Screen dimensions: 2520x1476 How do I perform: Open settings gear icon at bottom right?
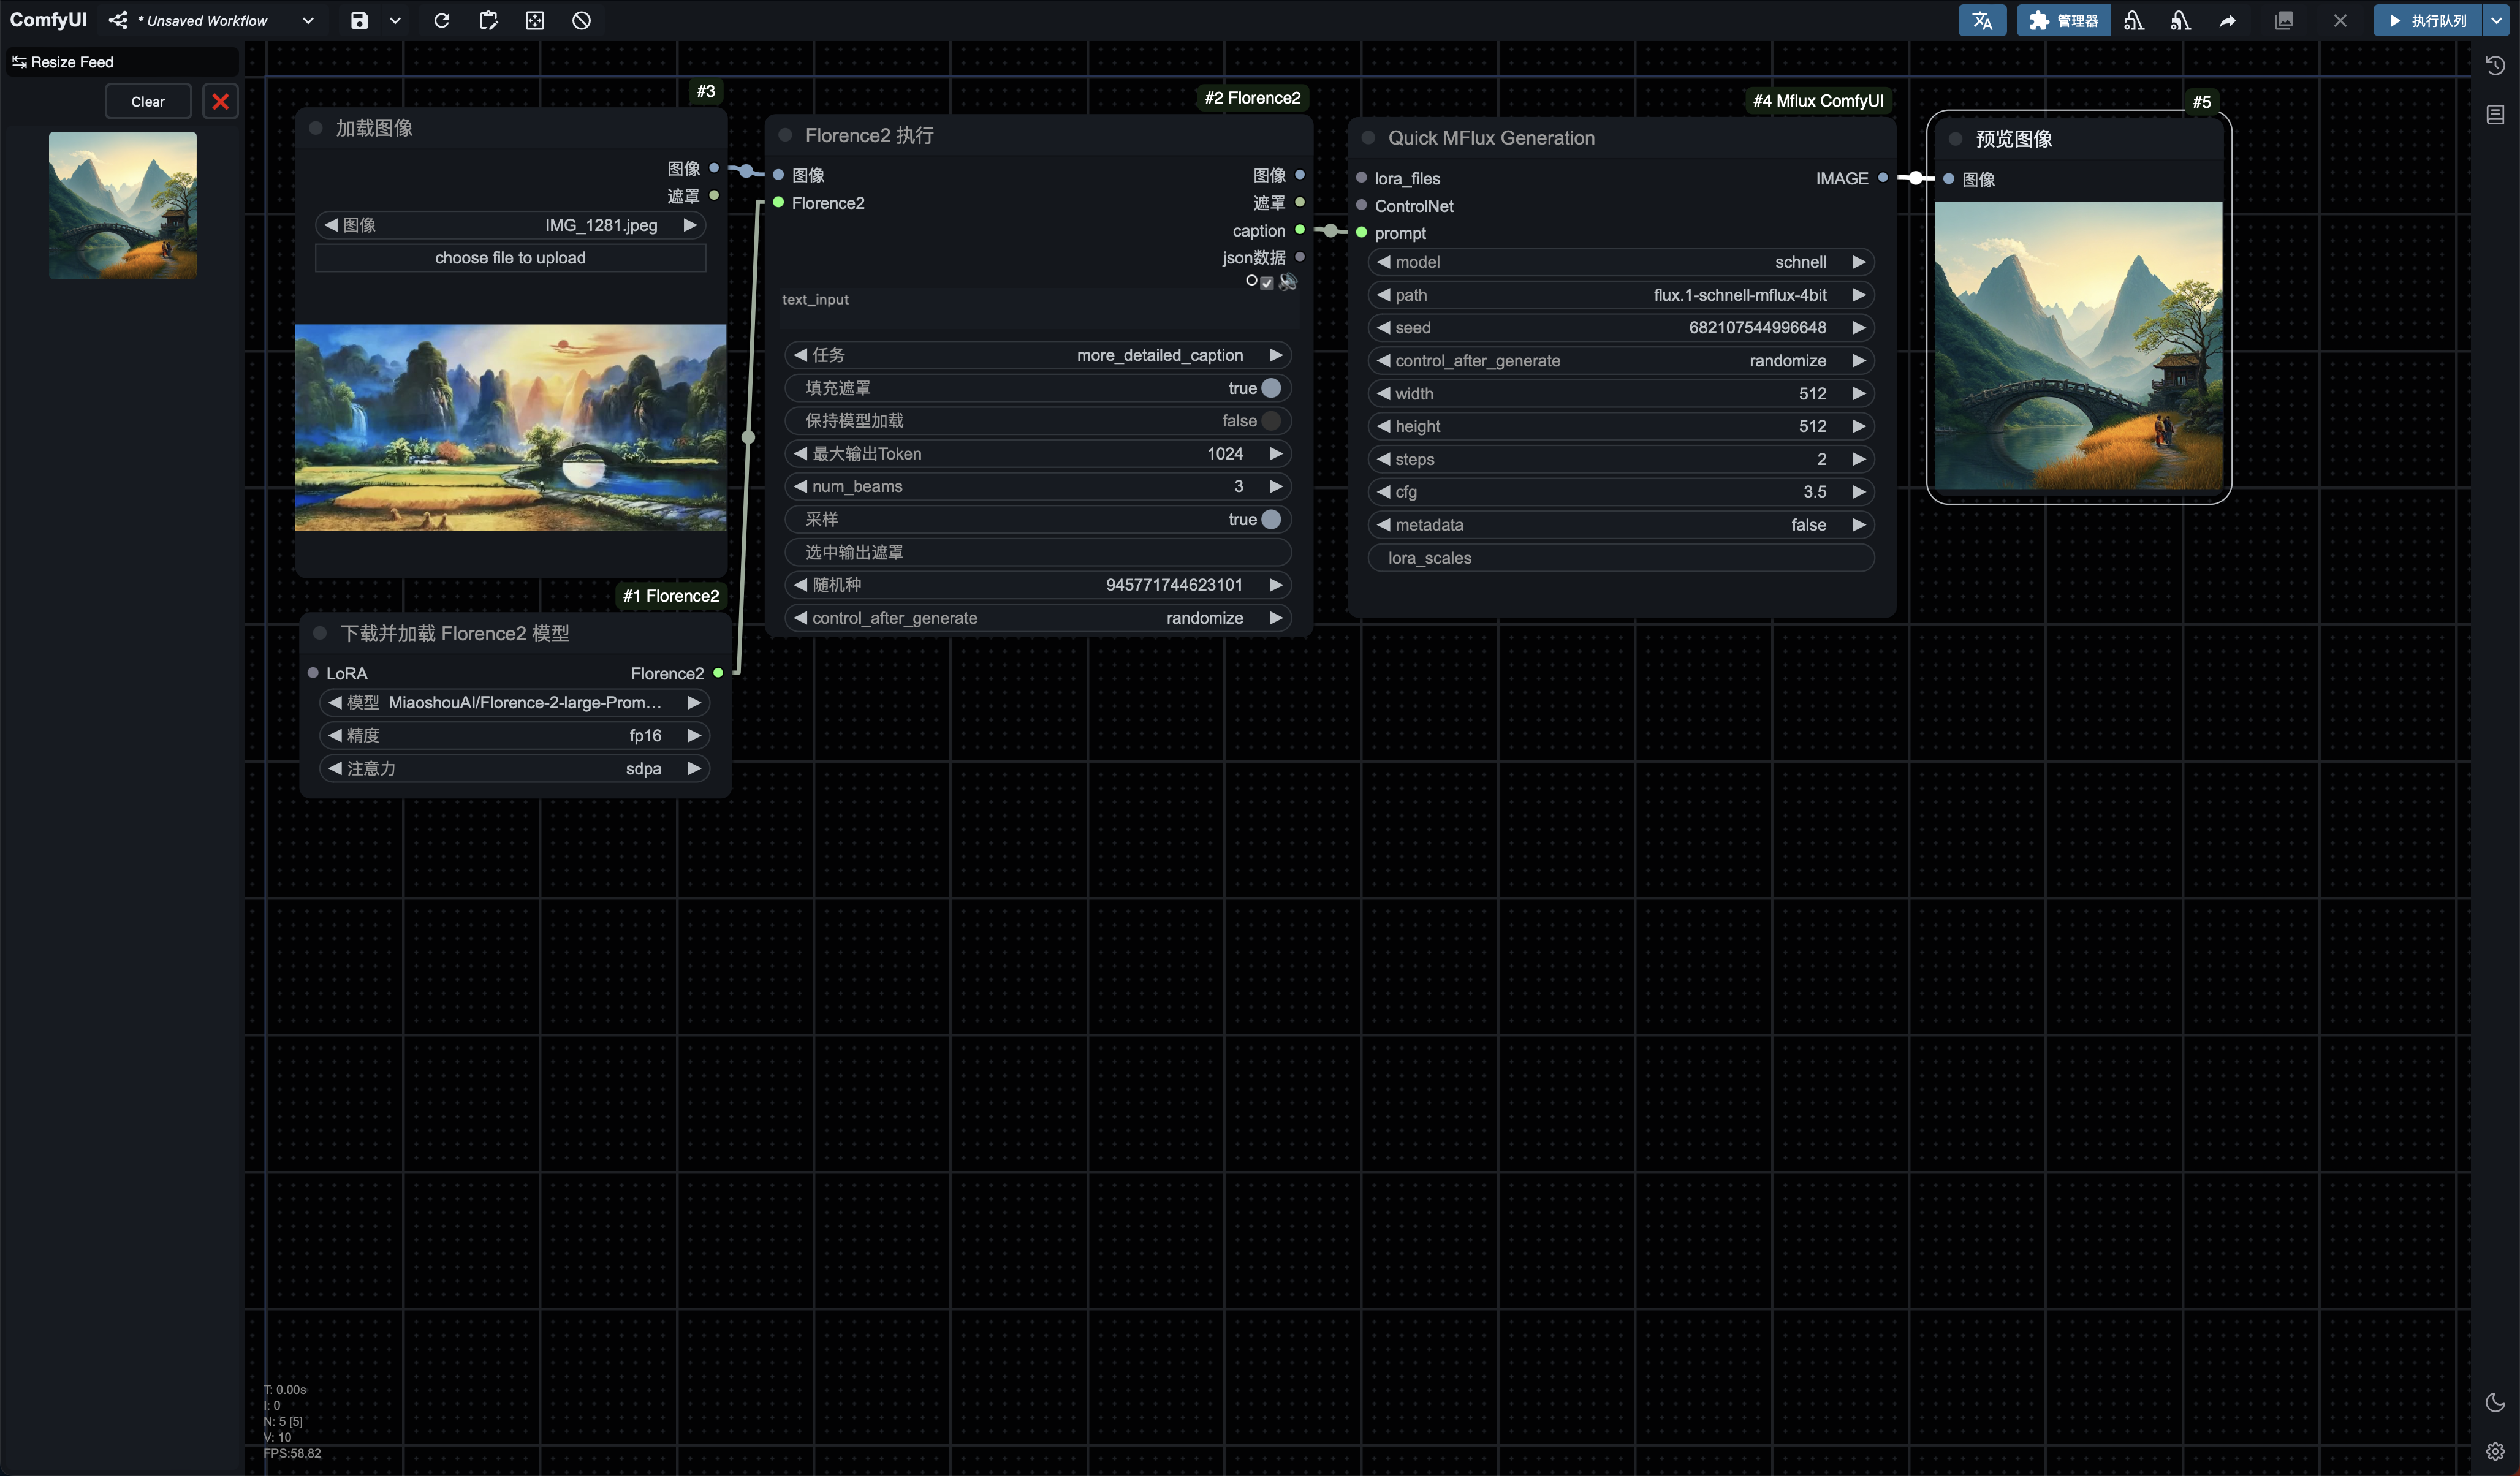pos(2495,1450)
